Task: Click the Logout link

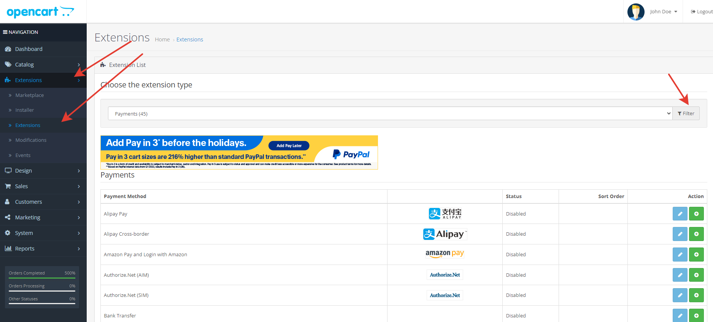Action: [702, 12]
